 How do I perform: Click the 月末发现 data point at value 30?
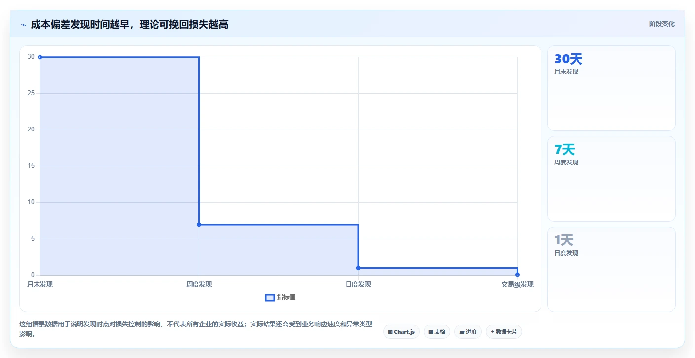point(40,57)
